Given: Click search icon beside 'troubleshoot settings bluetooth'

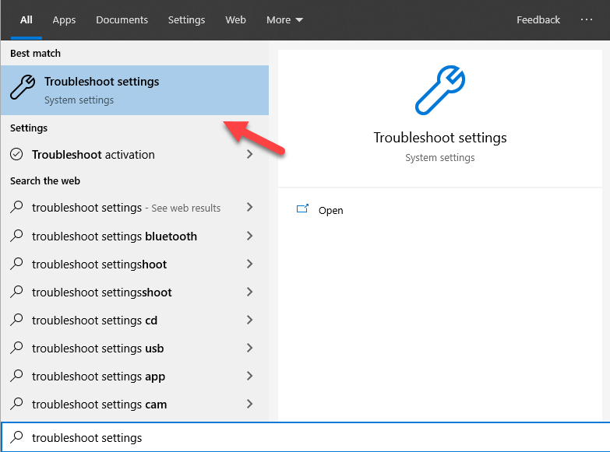Looking at the screenshot, I should pyautogui.click(x=16, y=237).
